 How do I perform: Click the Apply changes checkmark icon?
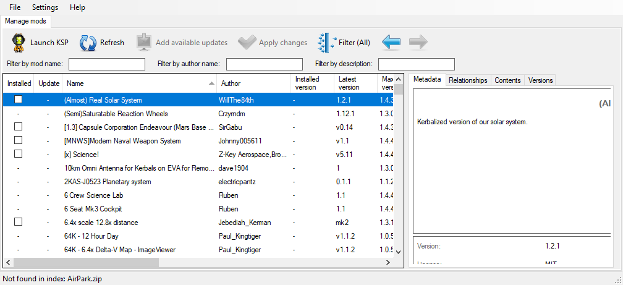coord(247,43)
